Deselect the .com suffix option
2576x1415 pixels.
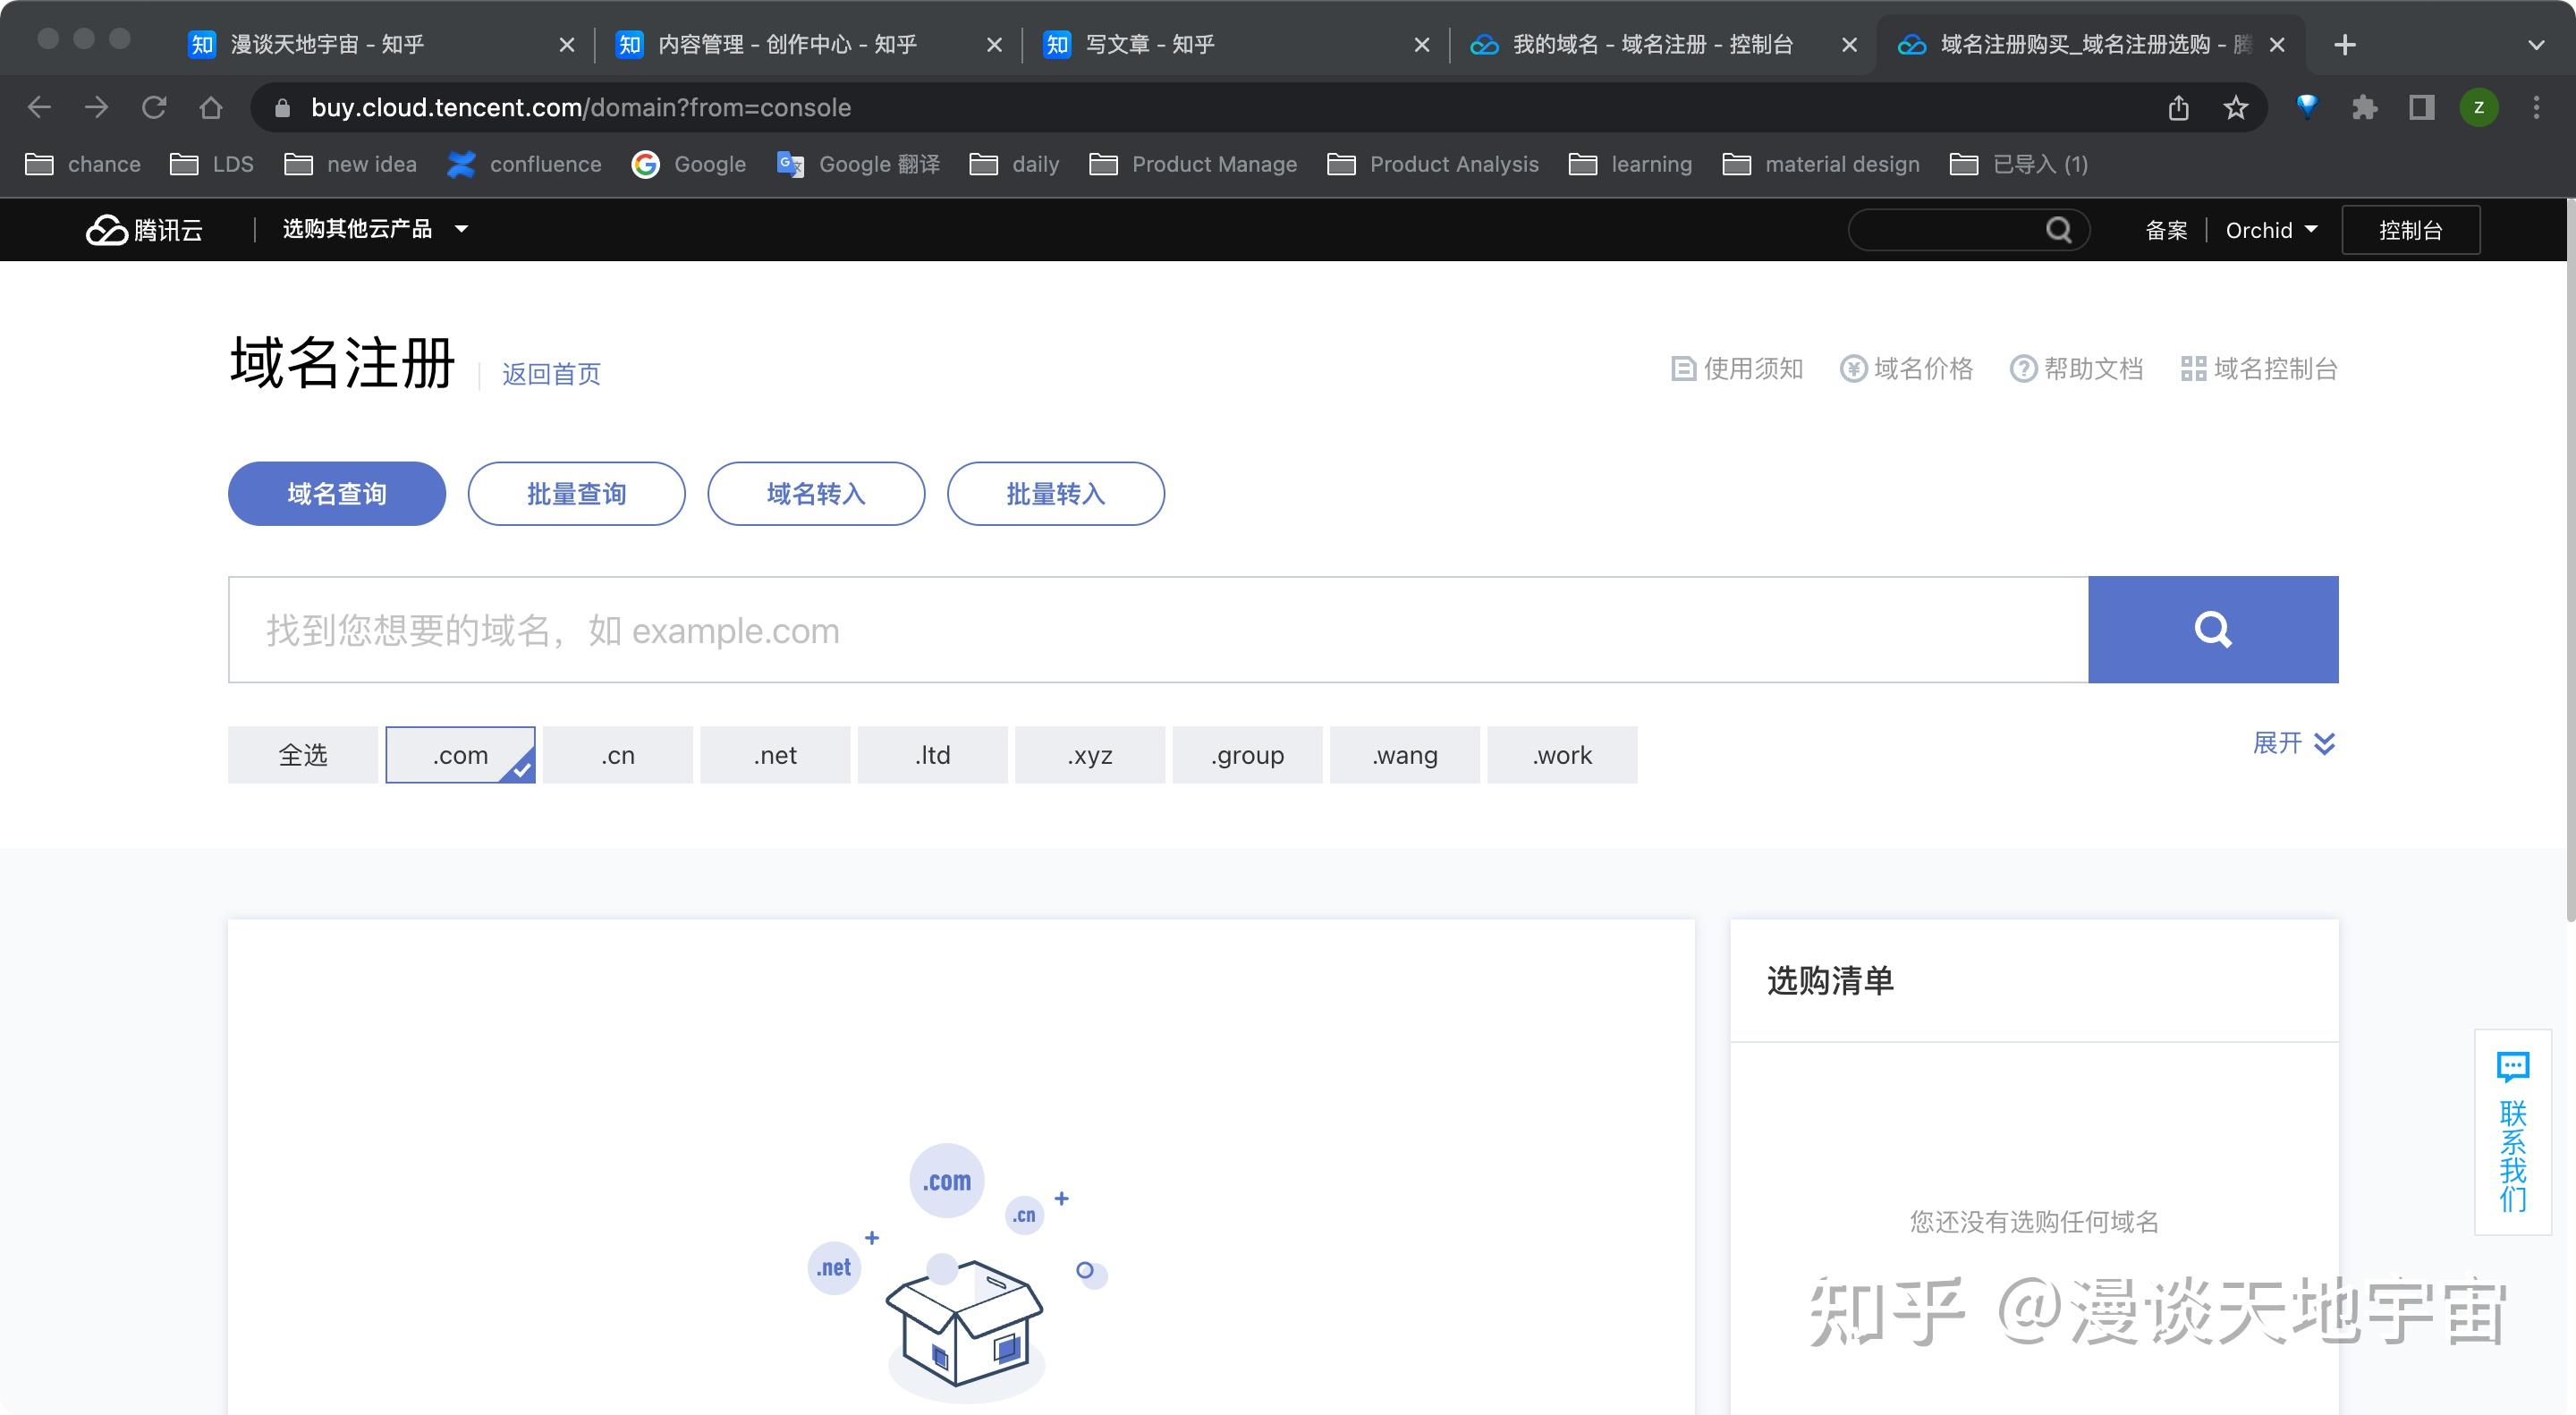click(460, 755)
